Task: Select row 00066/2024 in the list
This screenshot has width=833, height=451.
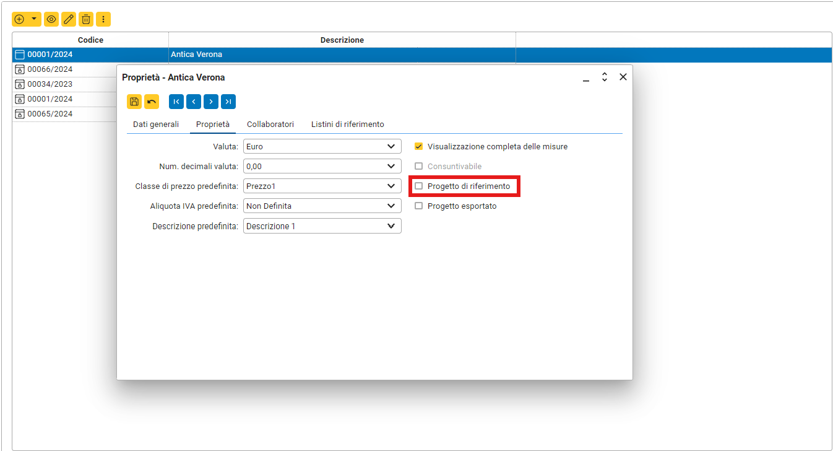Action: [50, 69]
